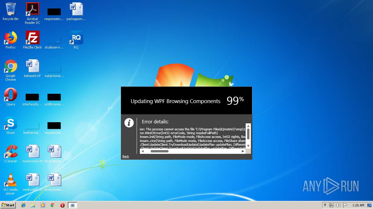Open the Start menu
373x209 pixels.
(x=8, y=205)
